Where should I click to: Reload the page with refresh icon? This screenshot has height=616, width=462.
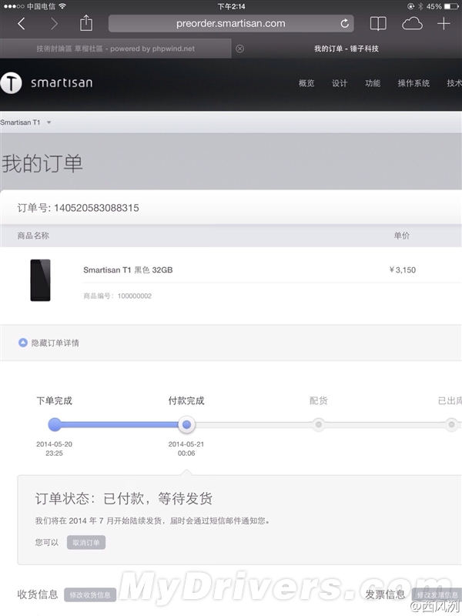pos(344,24)
